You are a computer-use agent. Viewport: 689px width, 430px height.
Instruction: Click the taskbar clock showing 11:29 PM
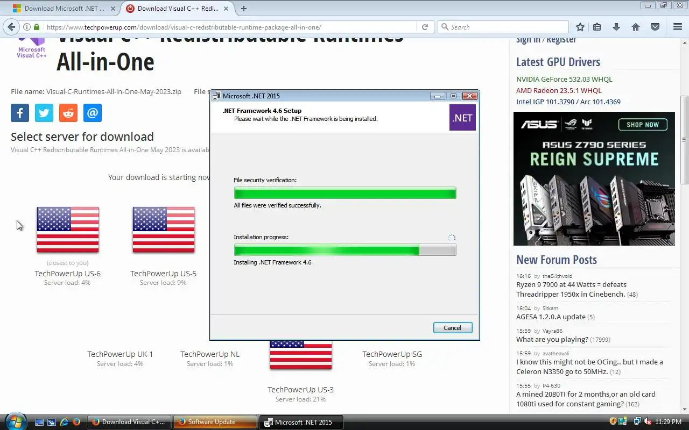pyautogui.click(x=669, y=422)
